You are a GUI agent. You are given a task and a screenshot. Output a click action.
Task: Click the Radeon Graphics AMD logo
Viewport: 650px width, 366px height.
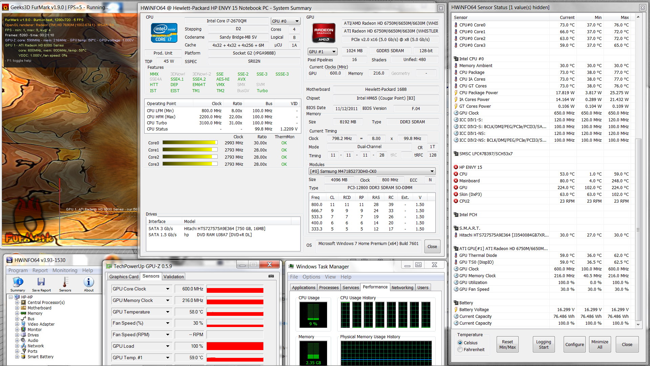[324, 33]
